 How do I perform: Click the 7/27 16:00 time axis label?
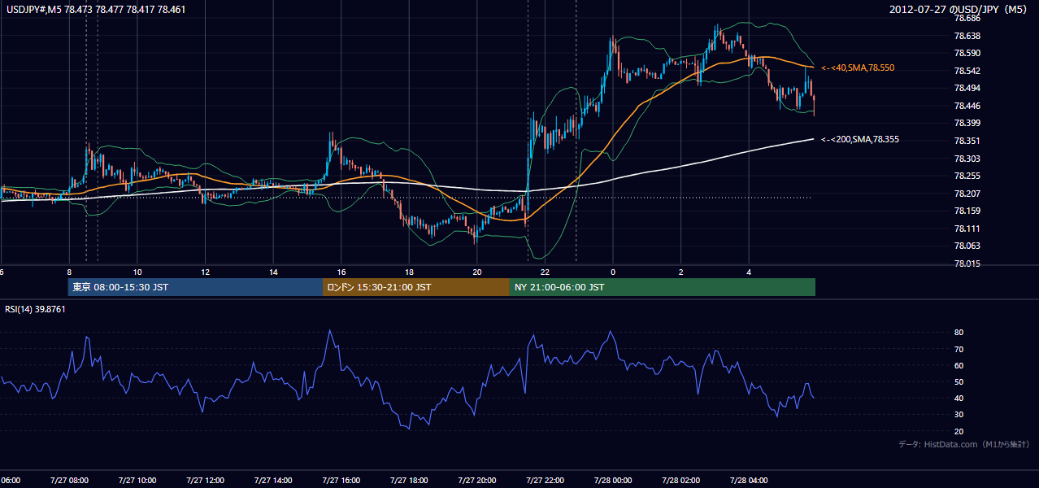pyautogui.click(x=341, y=480)
